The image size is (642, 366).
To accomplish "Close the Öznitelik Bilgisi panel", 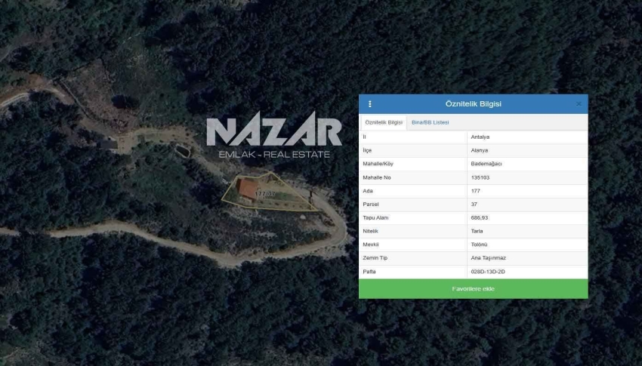I will [x=579, y=104].
